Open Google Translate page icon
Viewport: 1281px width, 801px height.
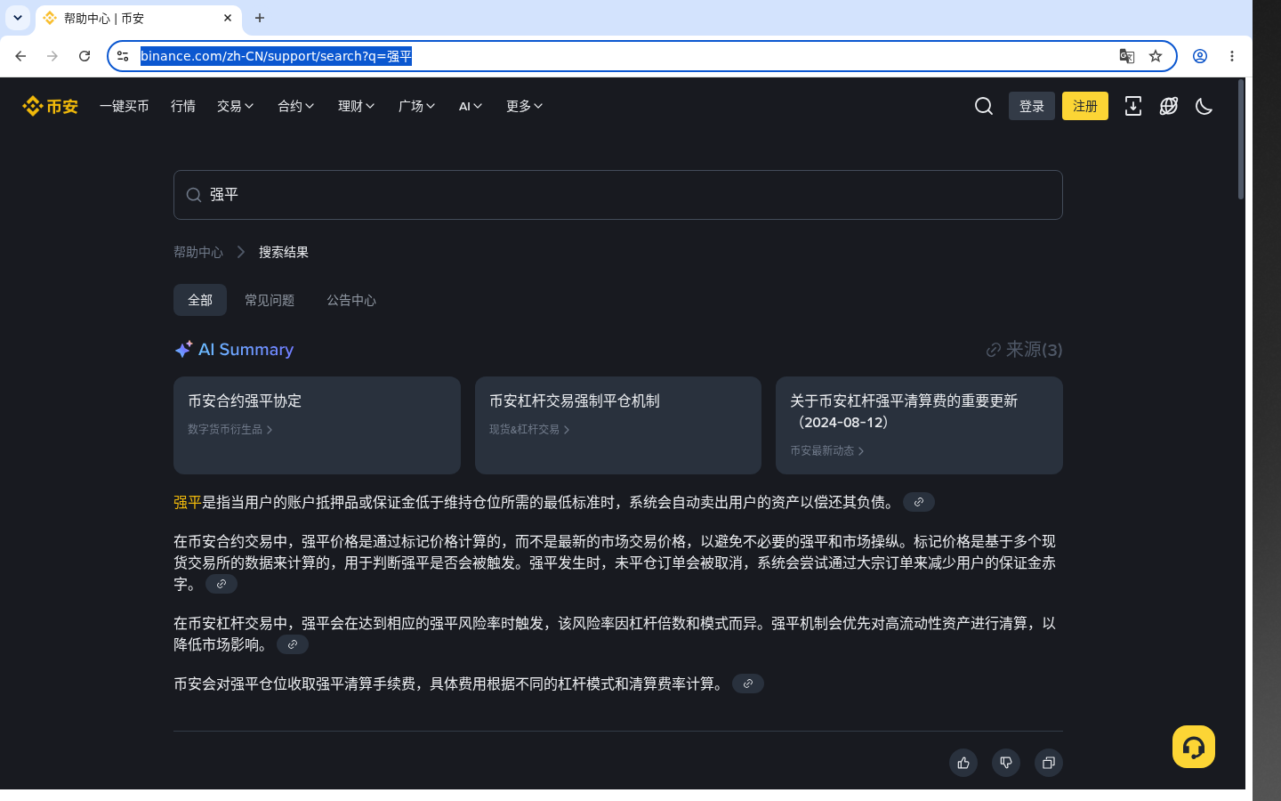tap(1127, 56)
